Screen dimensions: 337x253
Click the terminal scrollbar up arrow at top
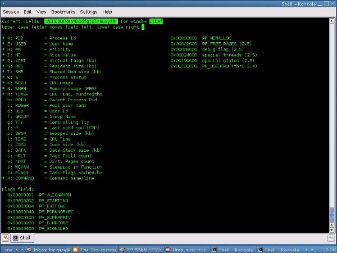[331, 21]
